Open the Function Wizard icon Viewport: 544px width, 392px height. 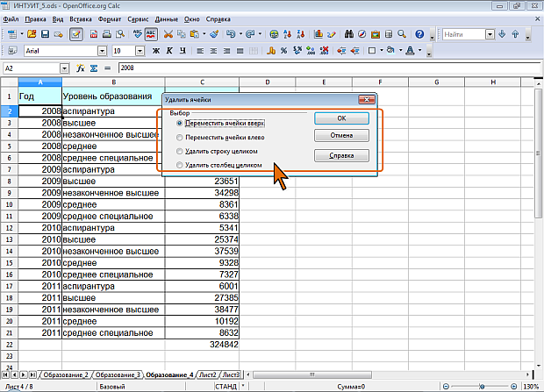tap(80, 68)
